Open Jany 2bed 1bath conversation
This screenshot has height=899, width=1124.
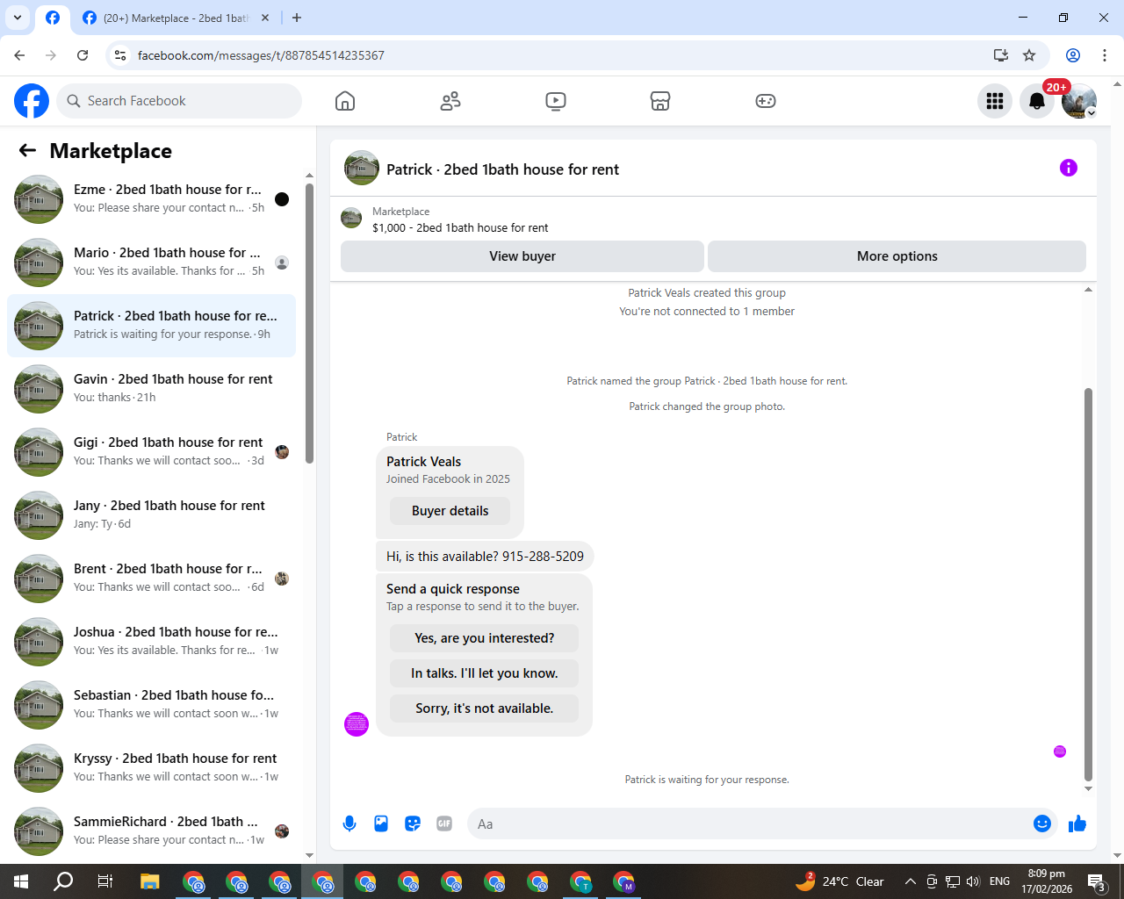pyautogui.click(x=151, y=515)
